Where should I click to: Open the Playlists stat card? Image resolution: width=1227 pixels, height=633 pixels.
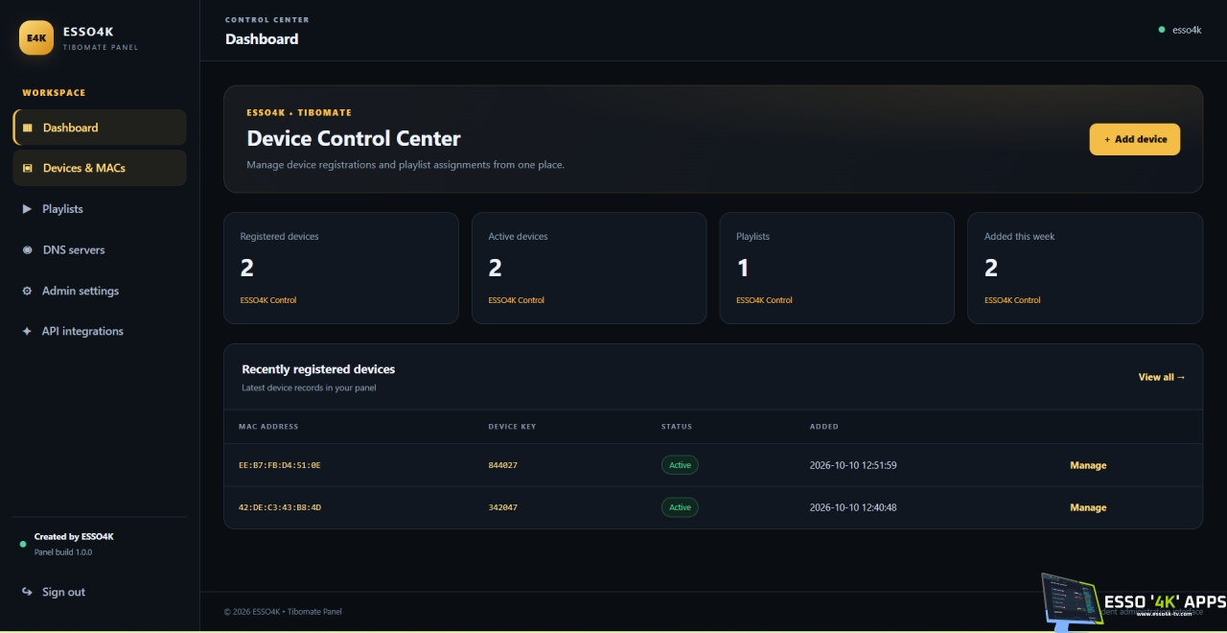click(x=837, y=268)
